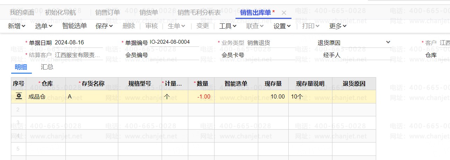
Task: Switch to the 销售毛利分析表 tab
Action: pos(199,13)
